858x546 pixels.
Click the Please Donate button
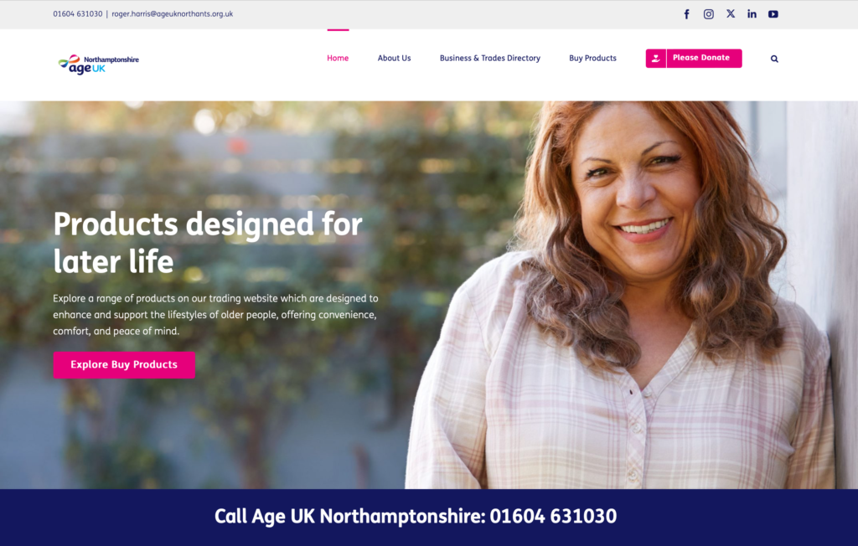[x=694, y=58]
